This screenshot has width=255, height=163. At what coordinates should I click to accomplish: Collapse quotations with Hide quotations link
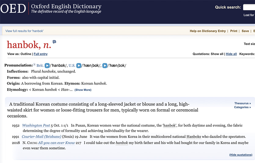241,155
